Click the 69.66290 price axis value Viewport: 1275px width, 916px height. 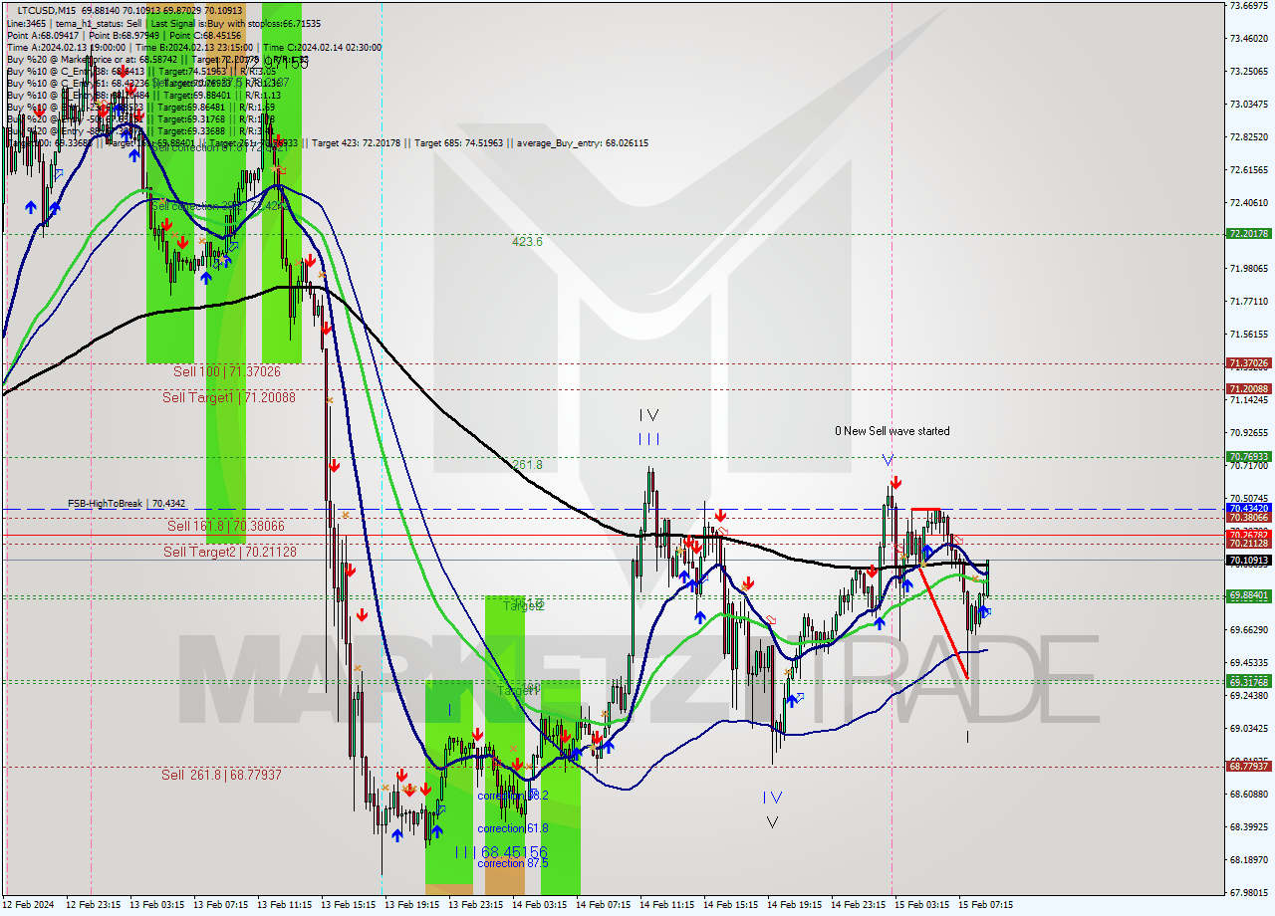coord(1248,629)
